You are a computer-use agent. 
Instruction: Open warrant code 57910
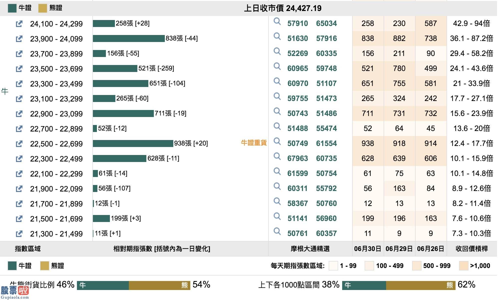tap(297, 23)
